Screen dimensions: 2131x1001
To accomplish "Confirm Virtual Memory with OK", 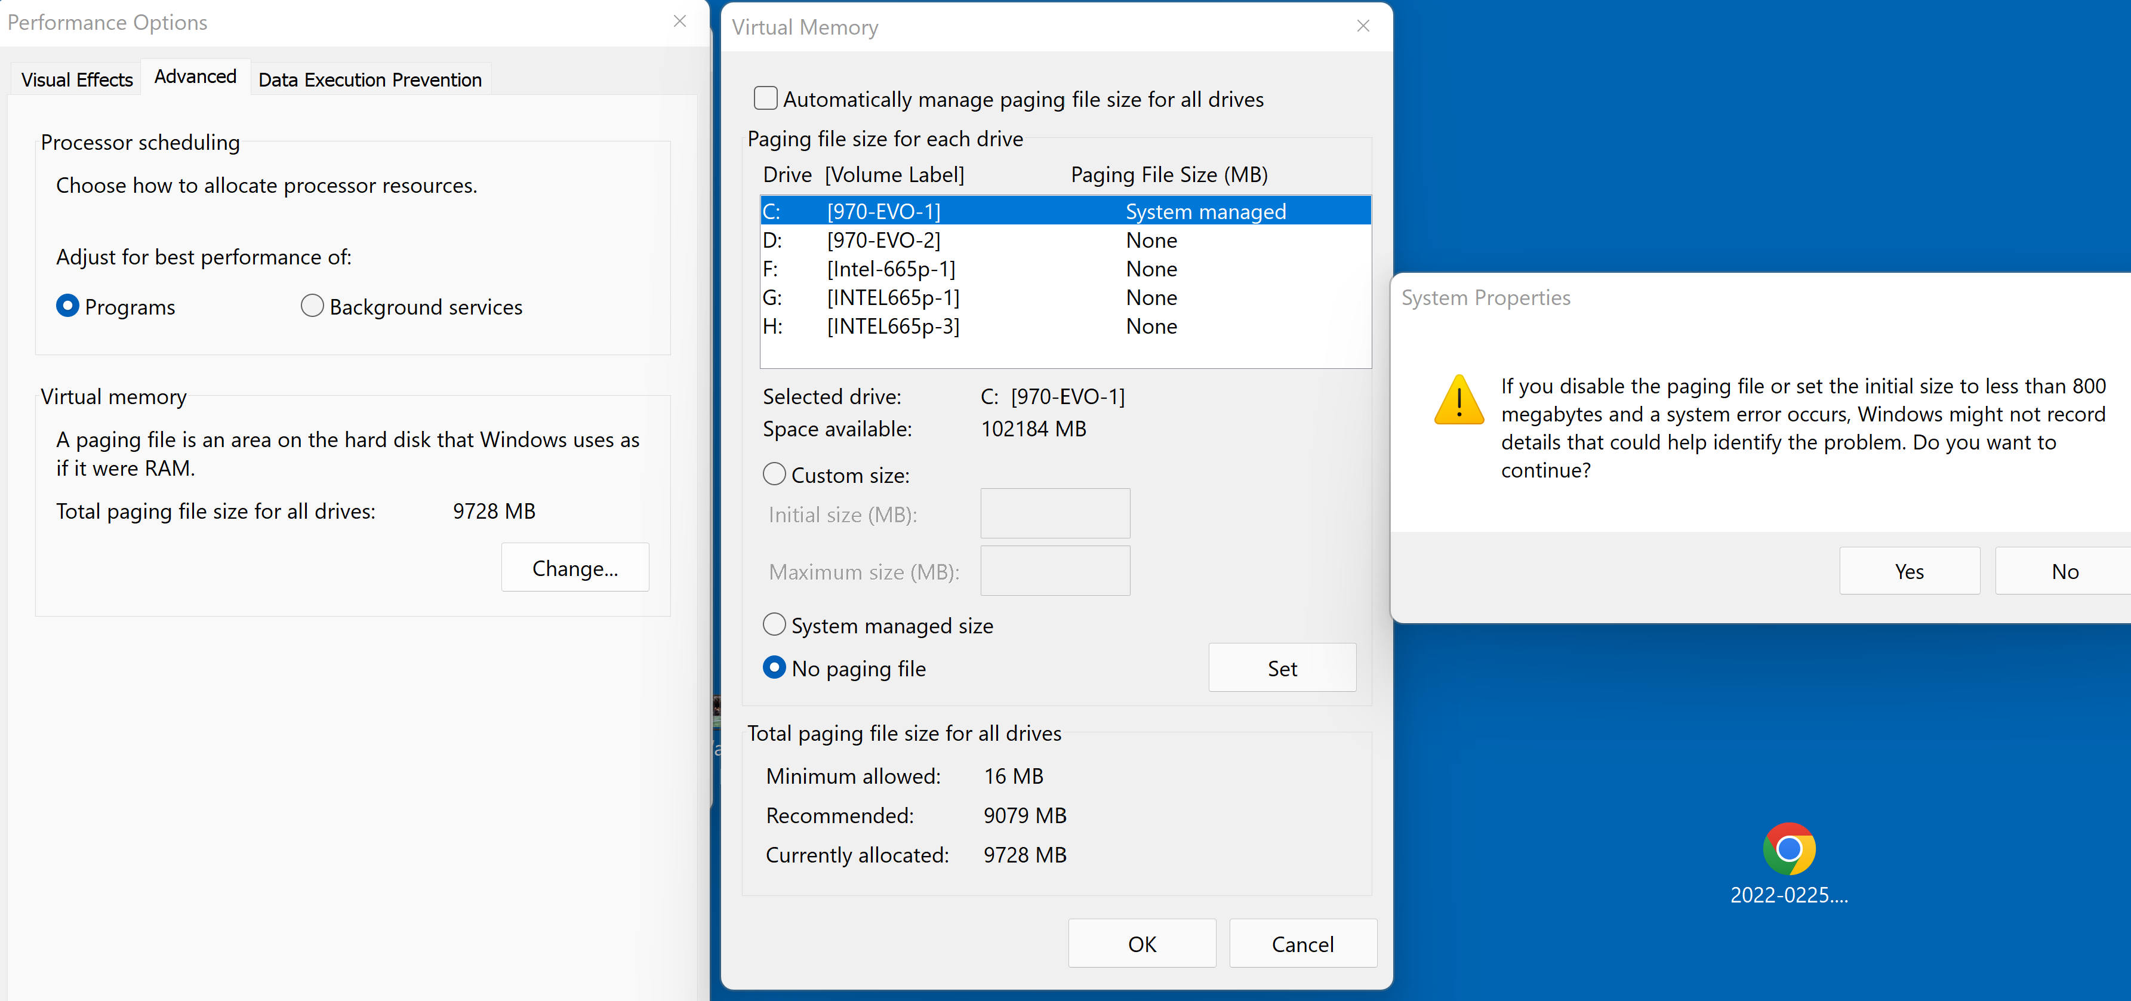I will click(1141, 943).
